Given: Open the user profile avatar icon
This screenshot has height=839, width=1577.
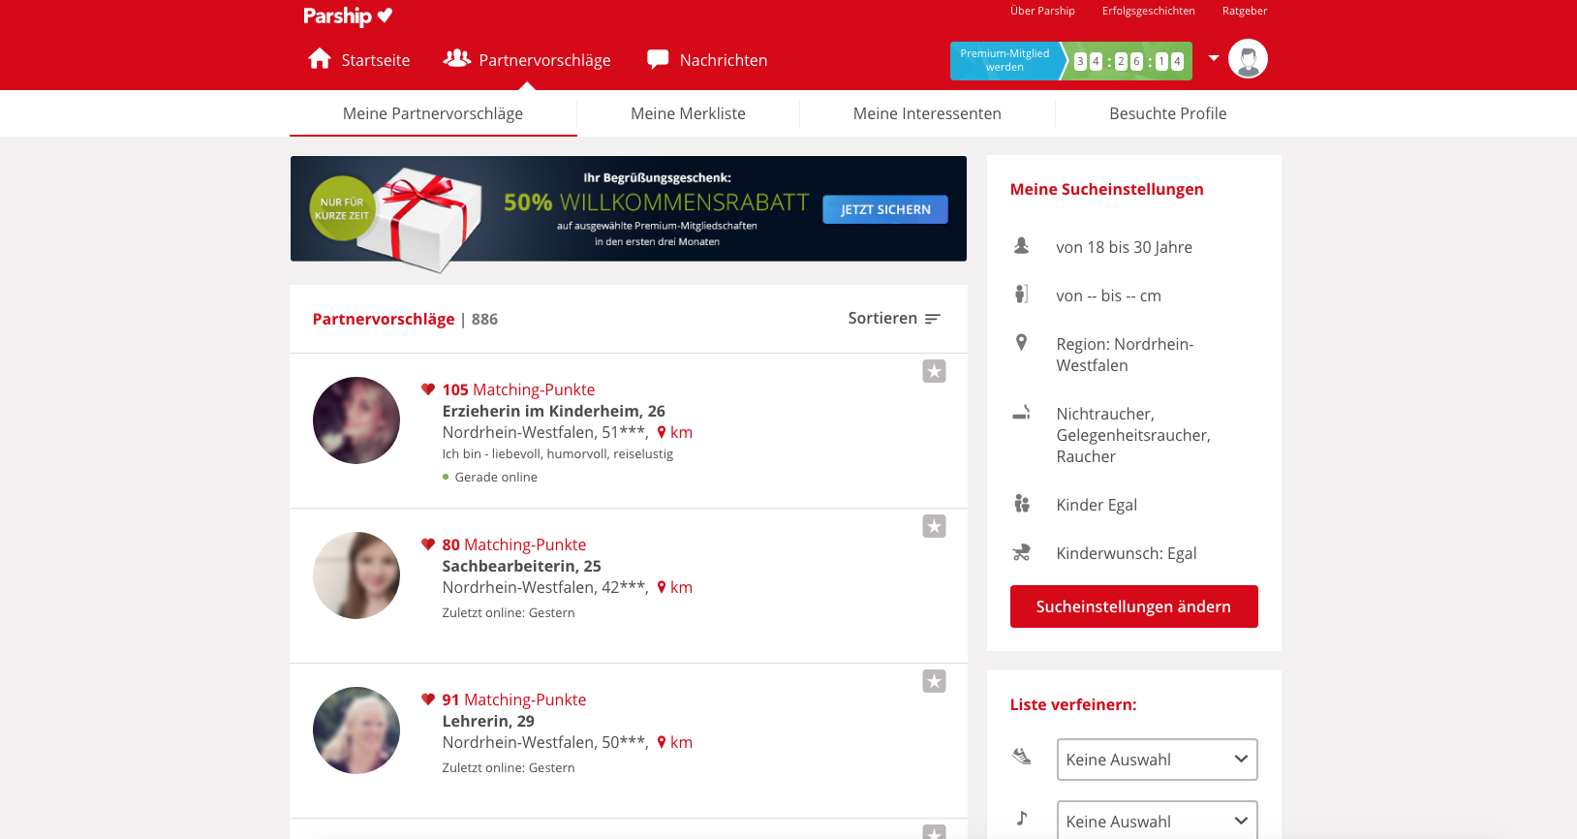Looking at the screenshot, I should (x=1248, y=59).
